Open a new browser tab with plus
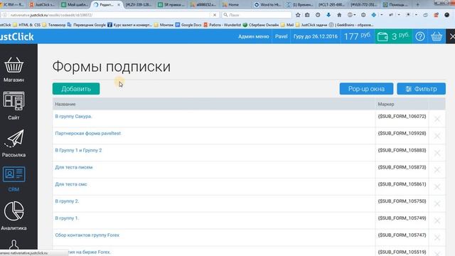This screenshot has width=455, height=256. pos(417,5)
